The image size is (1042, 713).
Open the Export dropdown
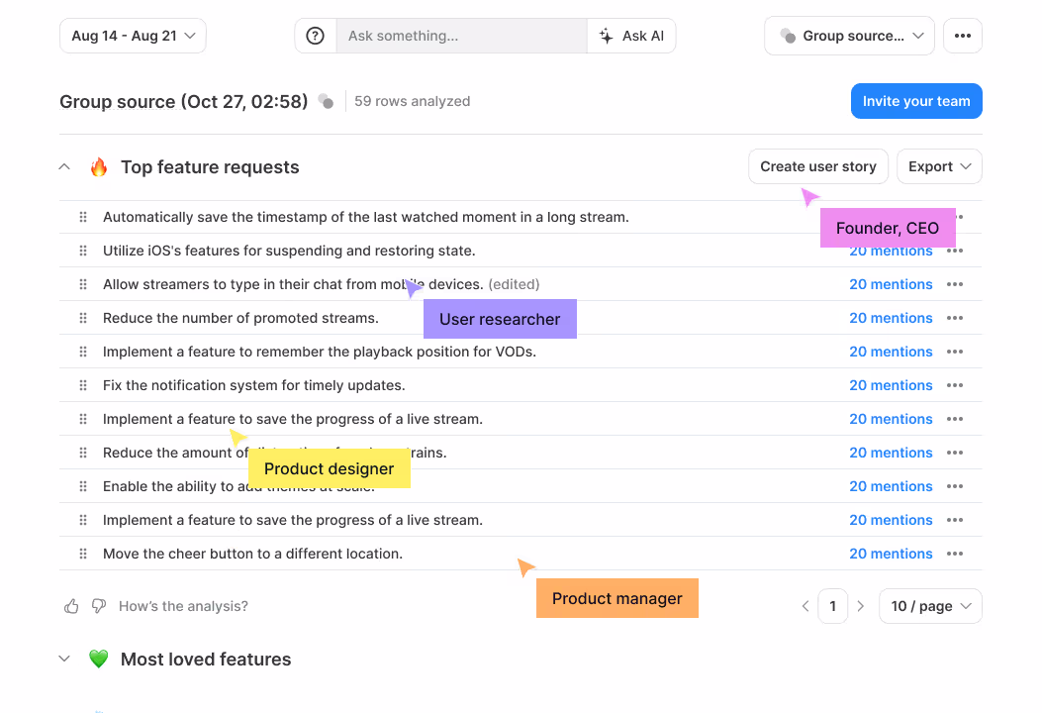[x=939, y=166]
